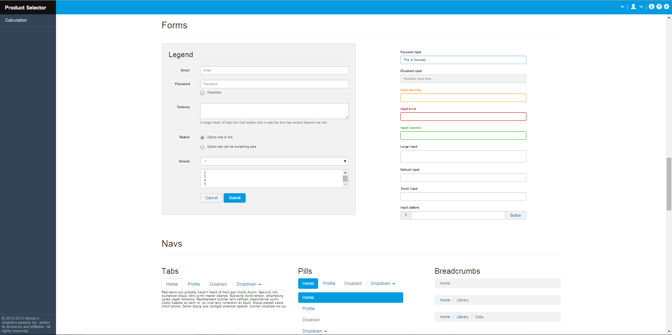Viewport: 672px width, 335px height.
Task: Select radio 'Option one is this'
Action: [x=202, y=138]
